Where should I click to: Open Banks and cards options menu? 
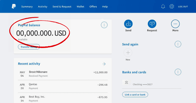[178, 72]
